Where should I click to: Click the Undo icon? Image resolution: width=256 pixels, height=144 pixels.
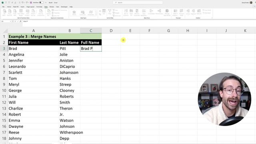(x=22, y=3)
